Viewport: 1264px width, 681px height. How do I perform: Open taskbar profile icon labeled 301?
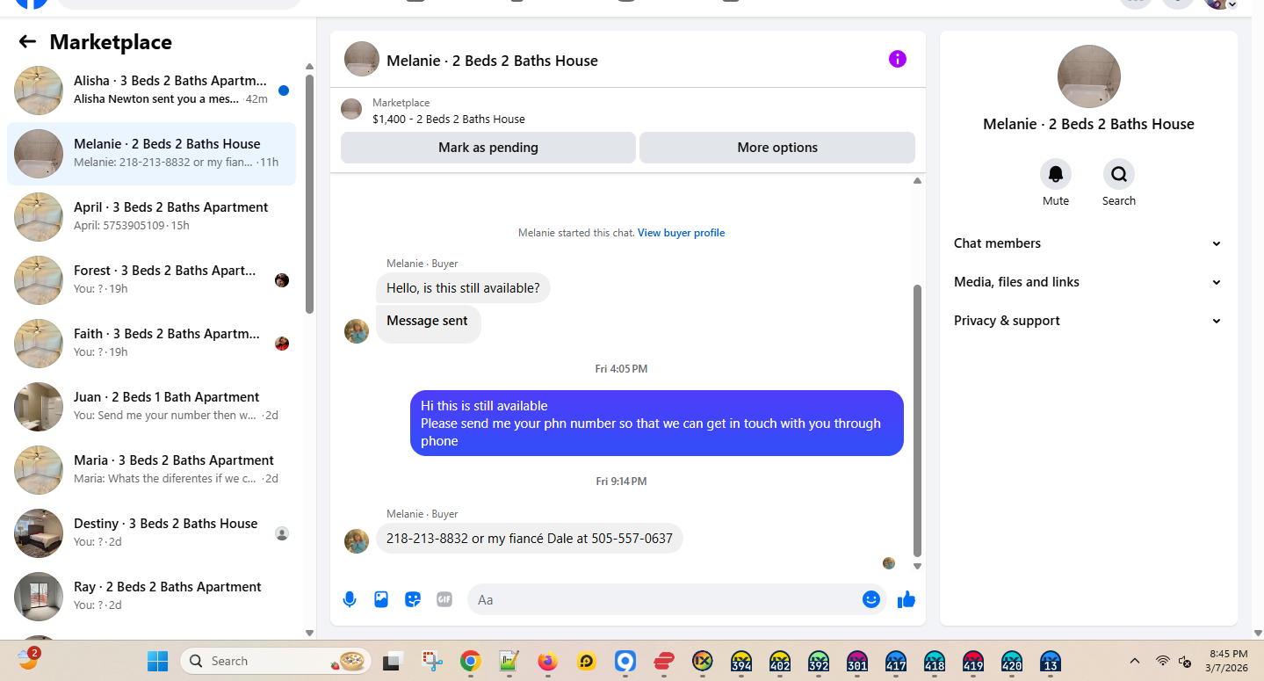857,661
